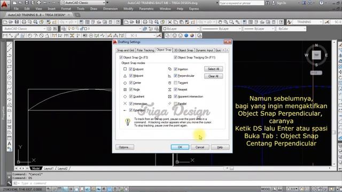
Task: Select the Circle draw tool
Action: (x=10, y=77)
